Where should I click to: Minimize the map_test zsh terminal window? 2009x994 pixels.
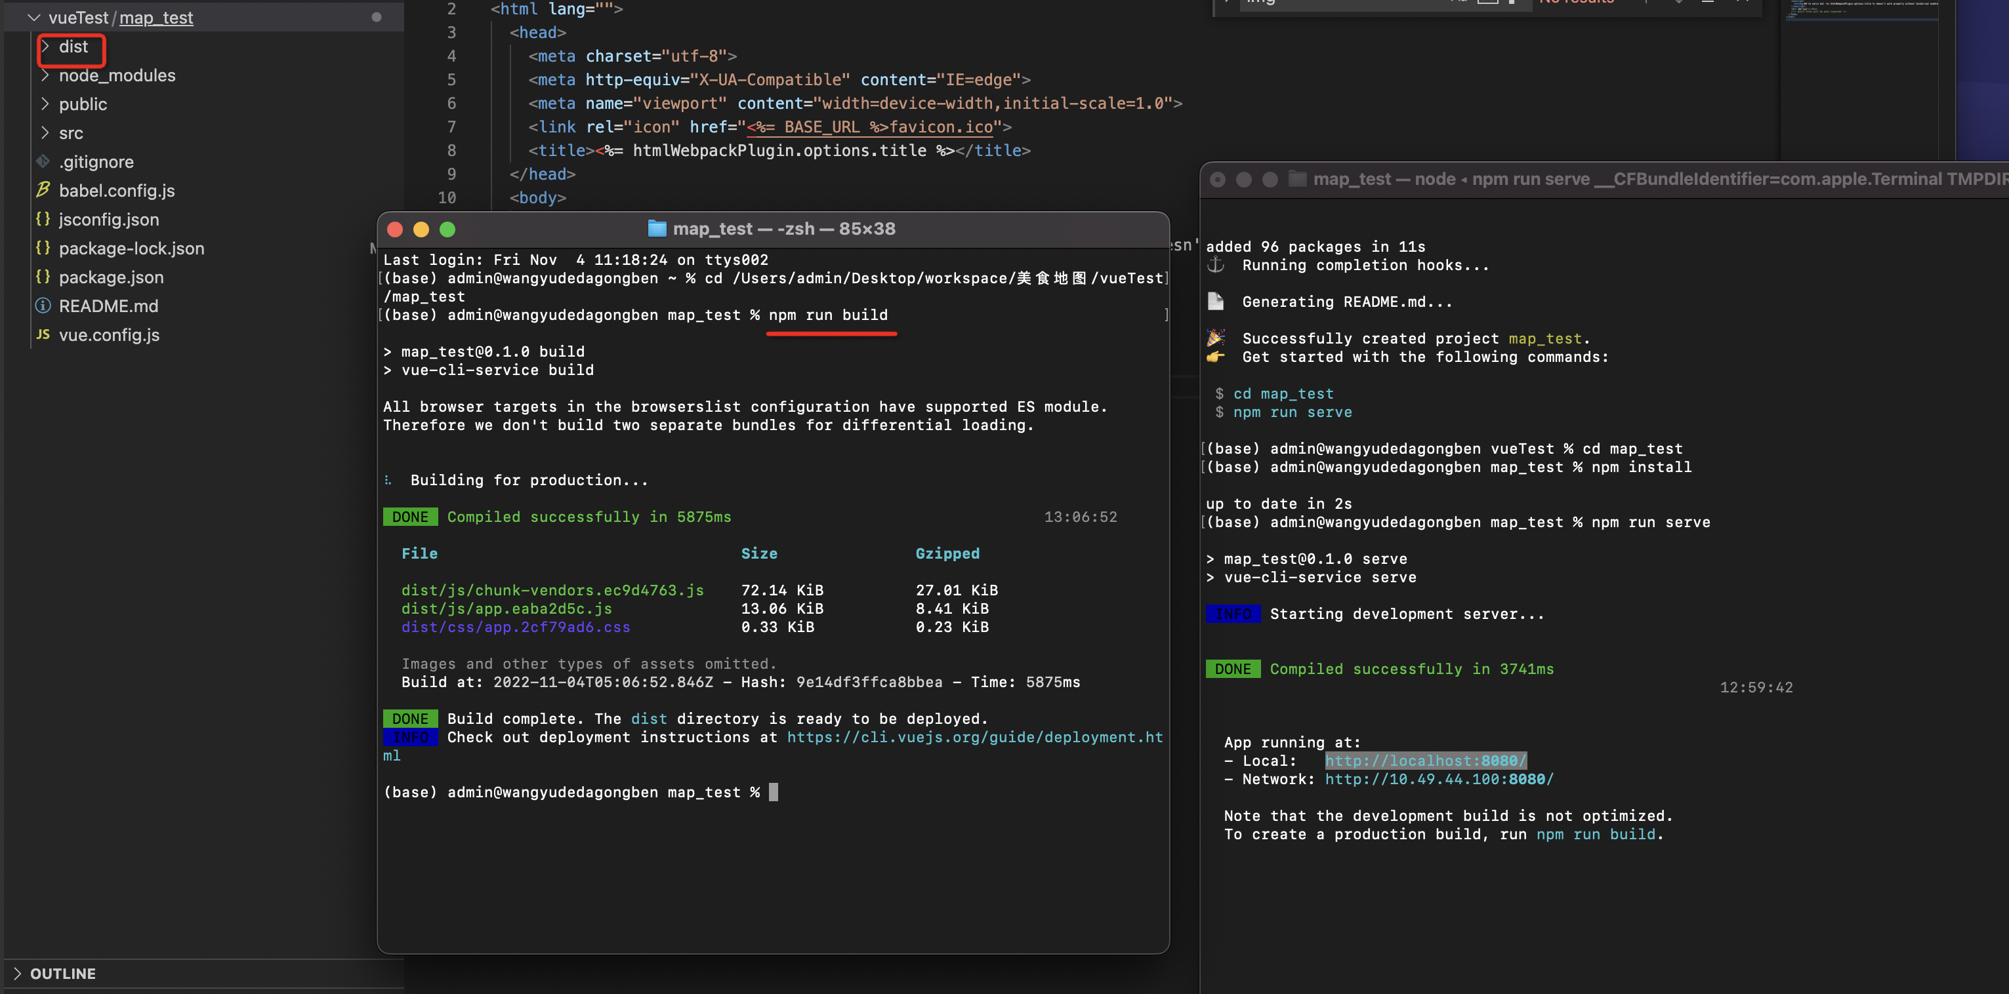pyautogui.click(x=421, y=229)
